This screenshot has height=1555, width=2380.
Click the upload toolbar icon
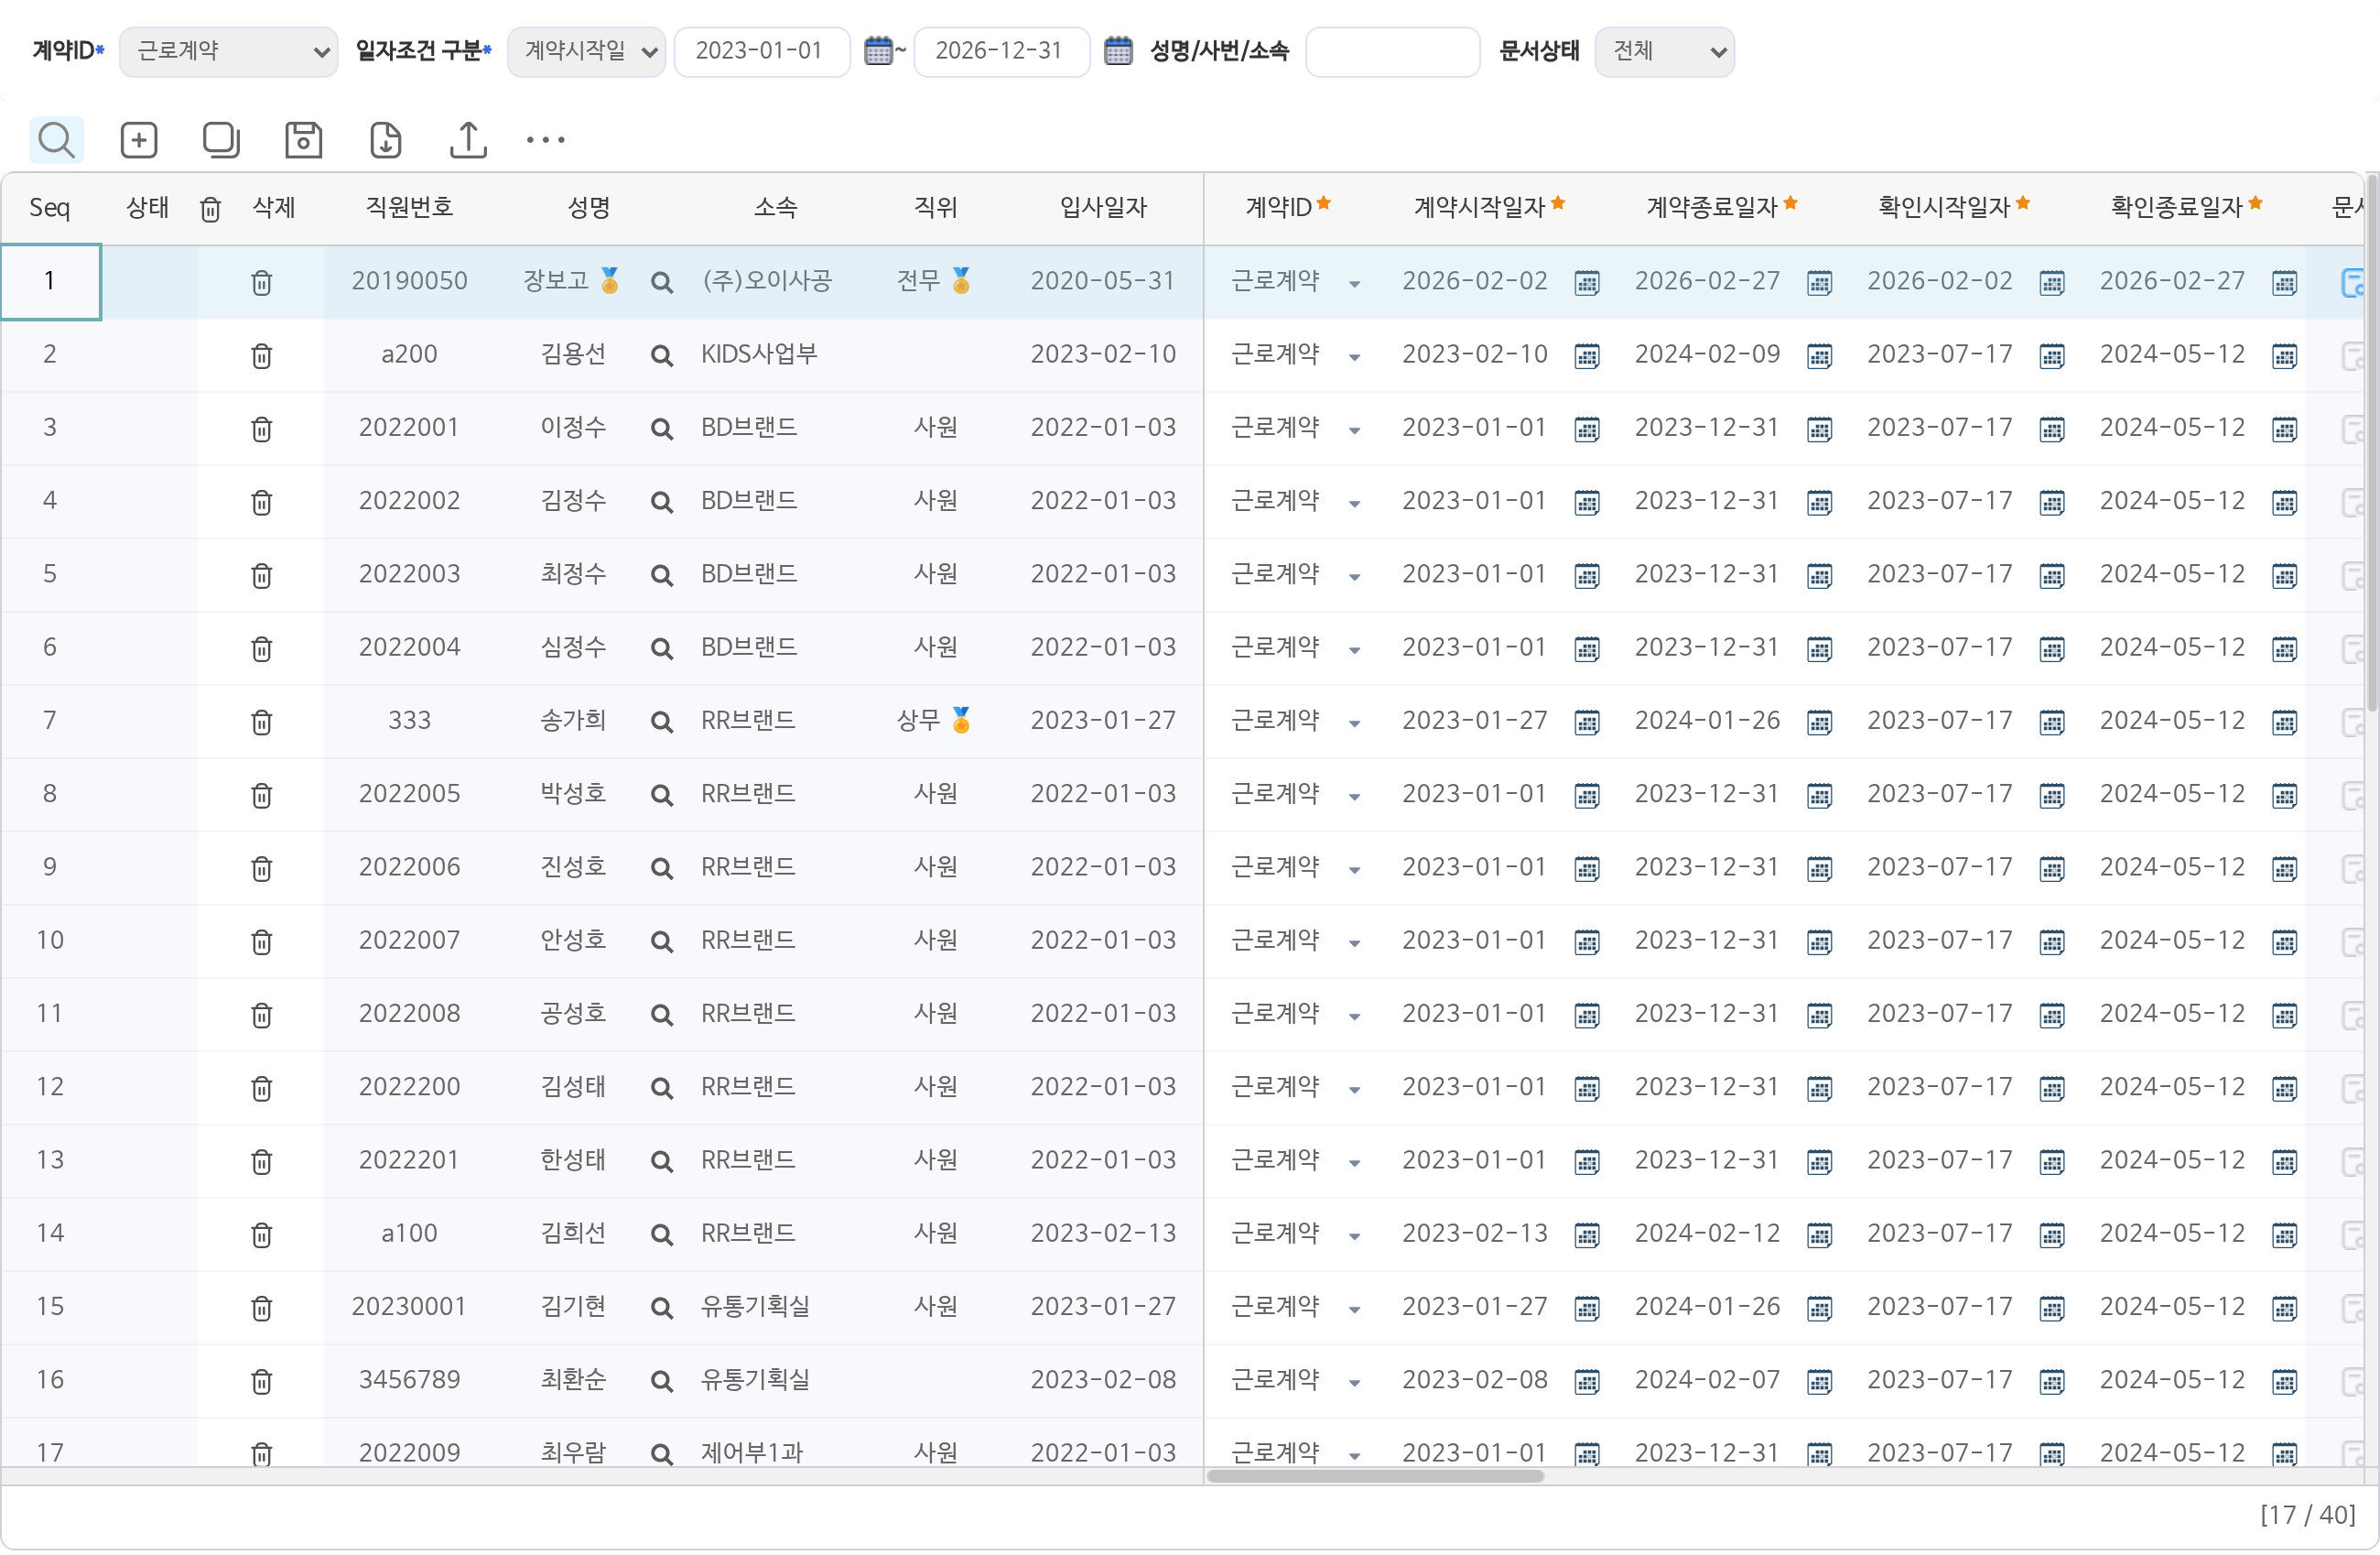click(468, 140)
